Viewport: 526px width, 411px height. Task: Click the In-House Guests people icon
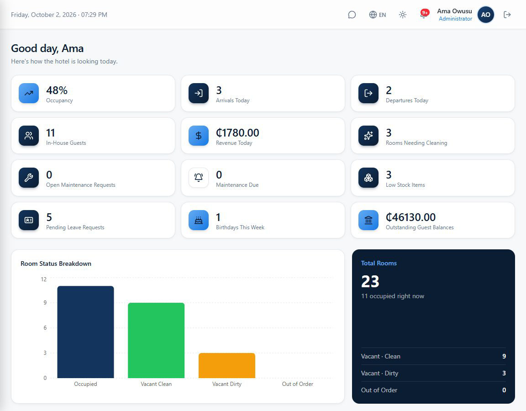point(29,136)
